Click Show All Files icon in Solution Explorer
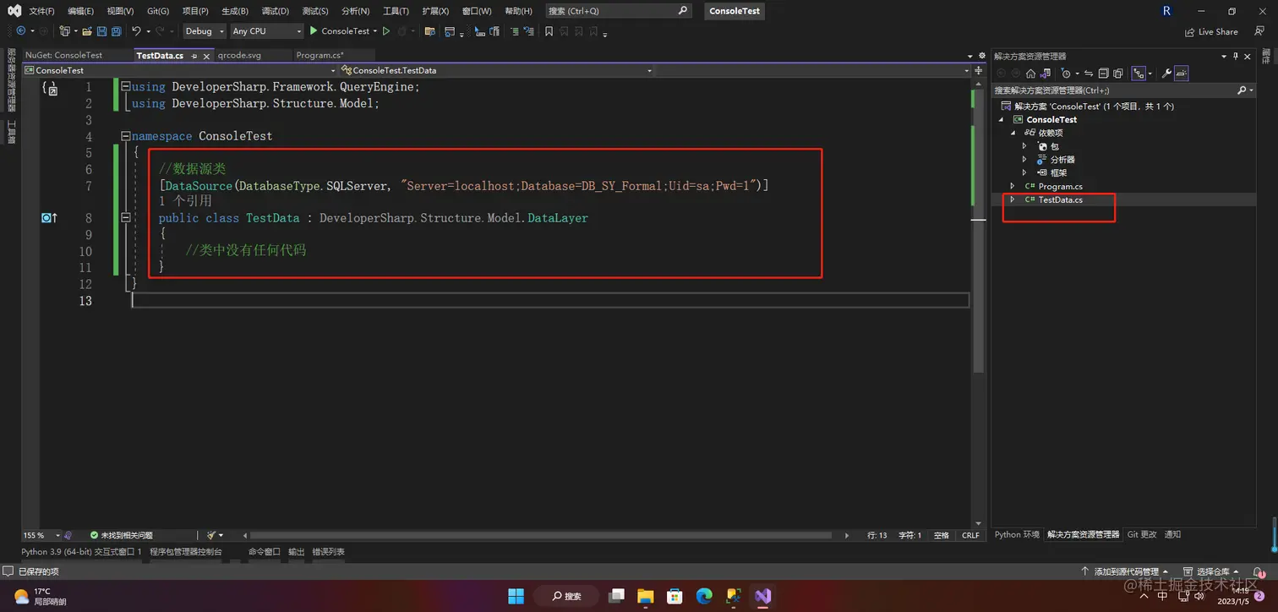Viewport: 1278px width, 612px height. (1118, 74)
